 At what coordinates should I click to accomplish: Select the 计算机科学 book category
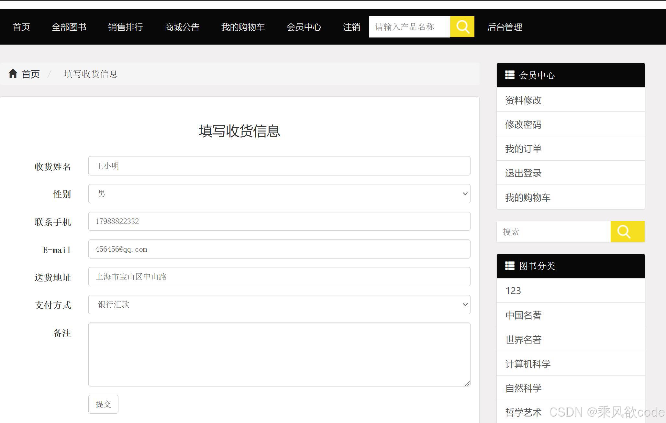(527, 364)
